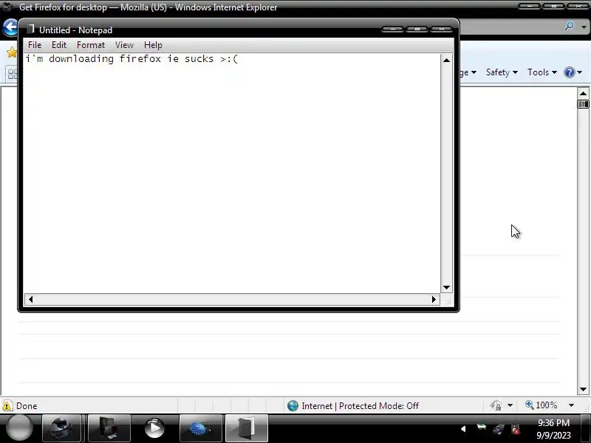Screen dimensions: 591x443
Task: Click the middle system tray icon
Action: click(498, 429)
